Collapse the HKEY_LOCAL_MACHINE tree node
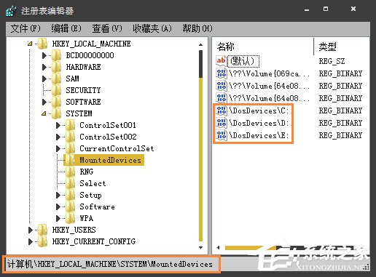 click(x=30, y=44)
